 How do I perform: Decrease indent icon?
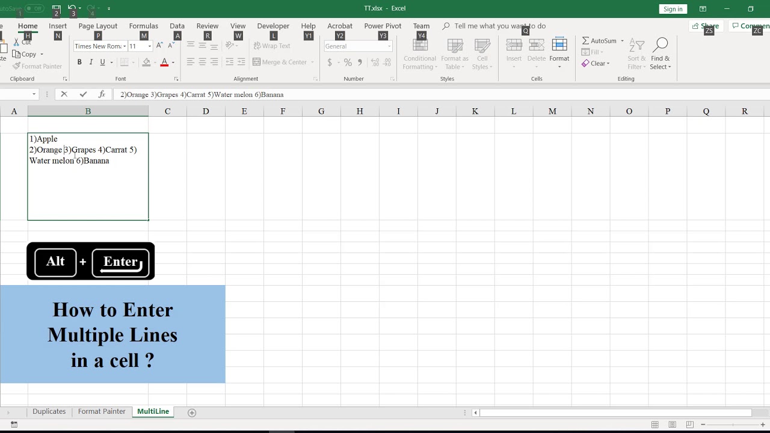[x=229, y=62]
